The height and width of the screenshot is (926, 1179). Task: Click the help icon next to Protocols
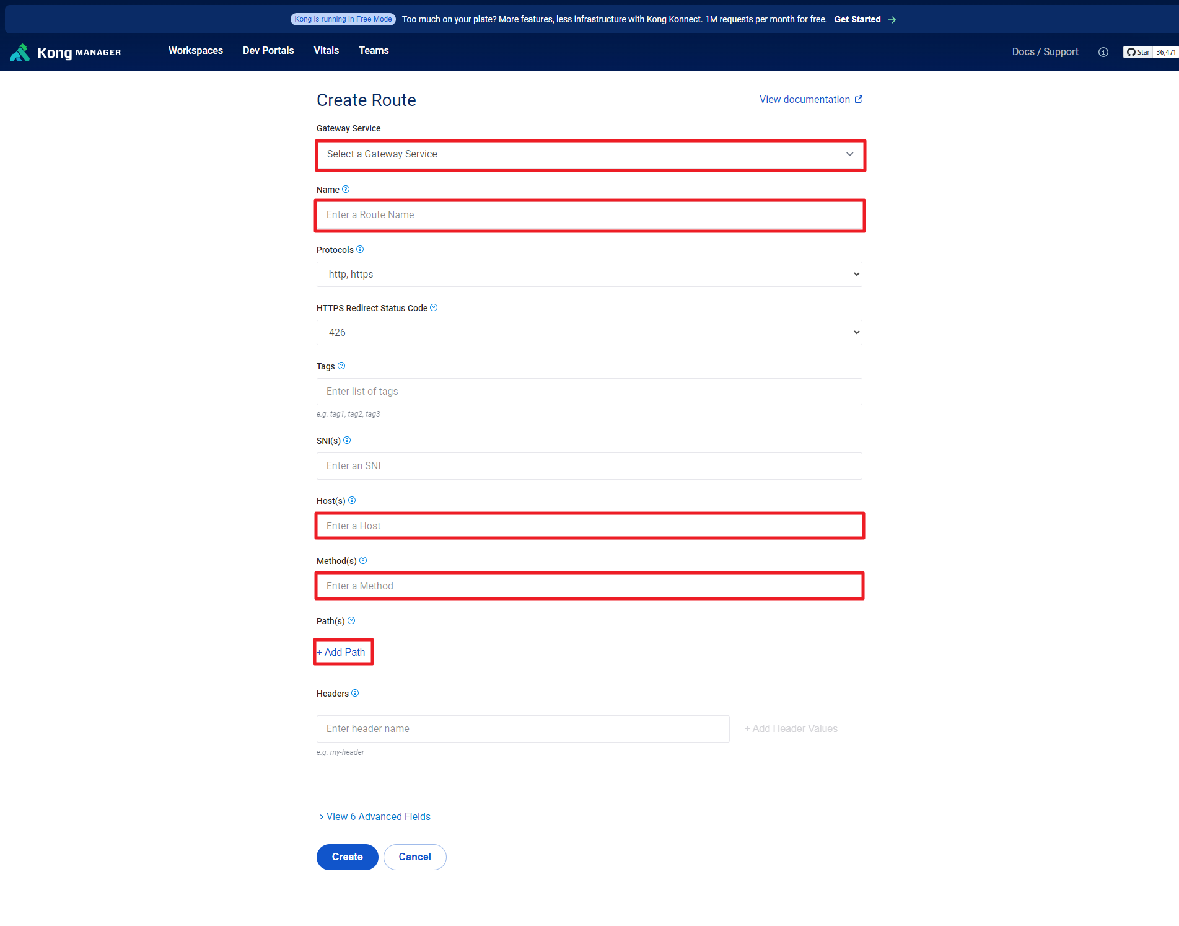360,250
